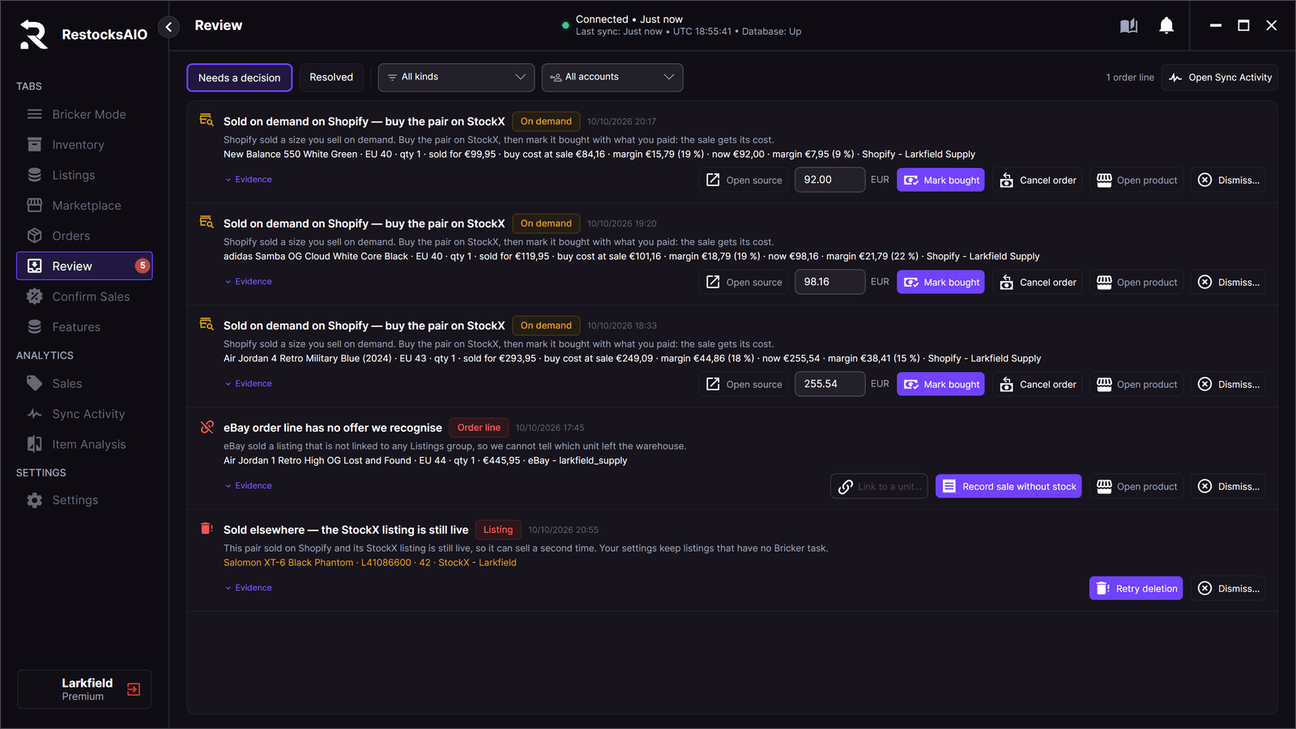Open product for adidas Samba row
The width and height of the screenshot is (1296, 729).
(x=1136, y=282)
